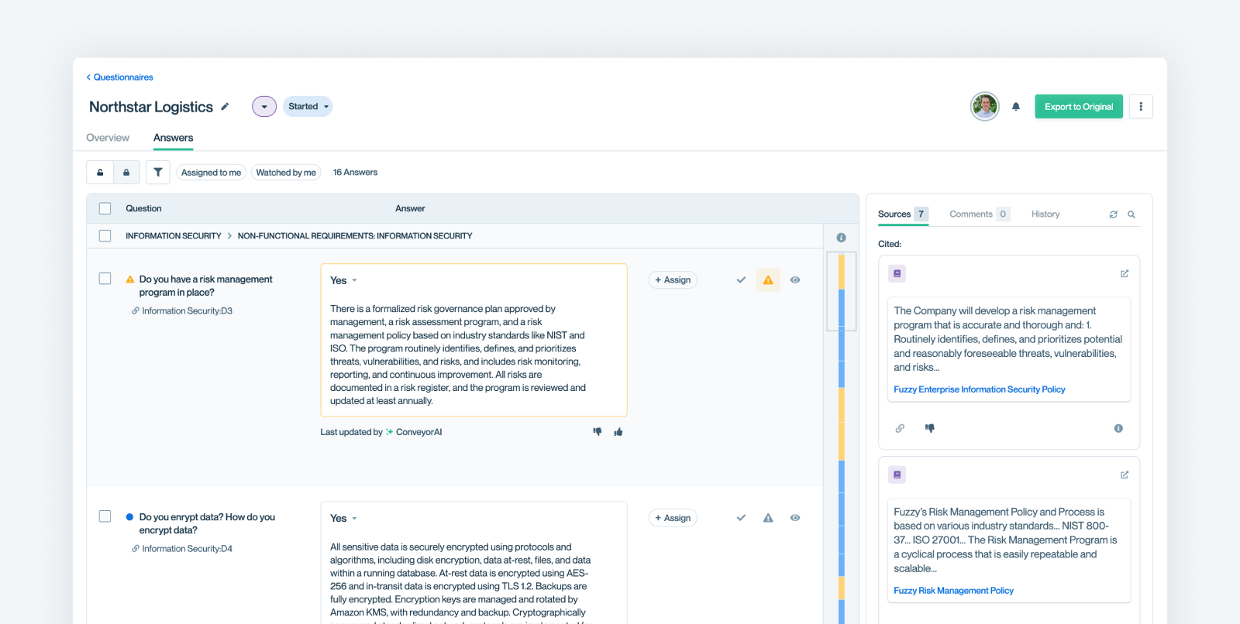Select the encrypt data question checkbox
The width and height of the screenshot is (1240, 624).
[105, 516]
